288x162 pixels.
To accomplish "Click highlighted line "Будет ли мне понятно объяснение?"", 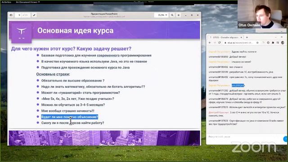I will point(69,117).
